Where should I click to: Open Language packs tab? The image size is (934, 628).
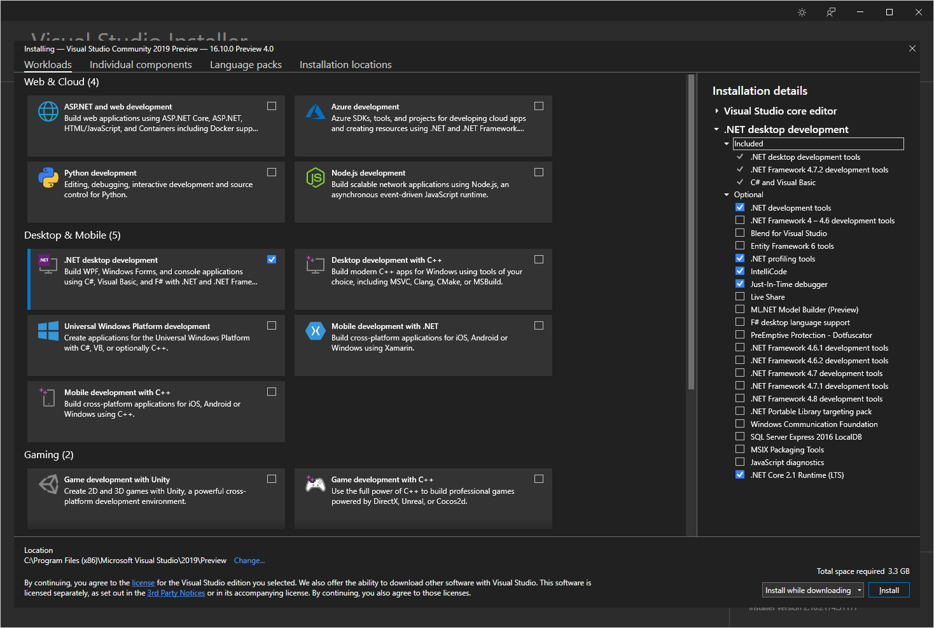point(246,65)
